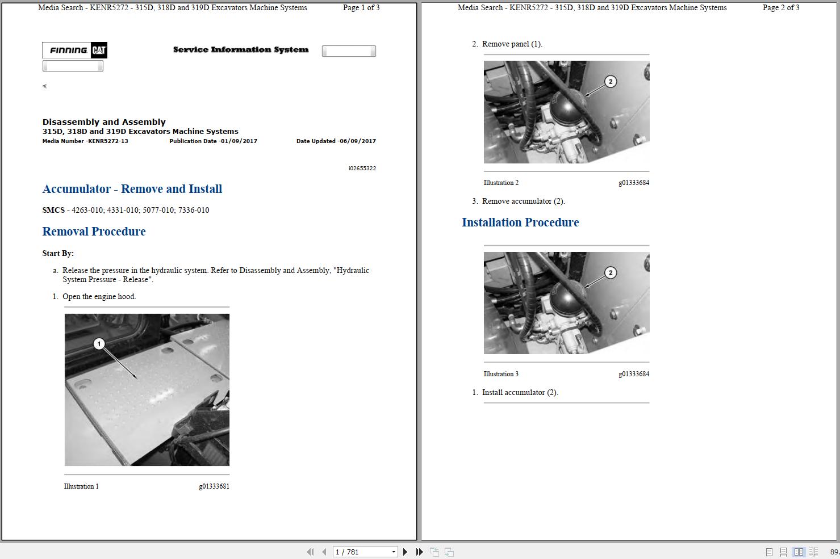Click inside the page number input field
Screen dimensions: 840x559
(x=358, y=551)
